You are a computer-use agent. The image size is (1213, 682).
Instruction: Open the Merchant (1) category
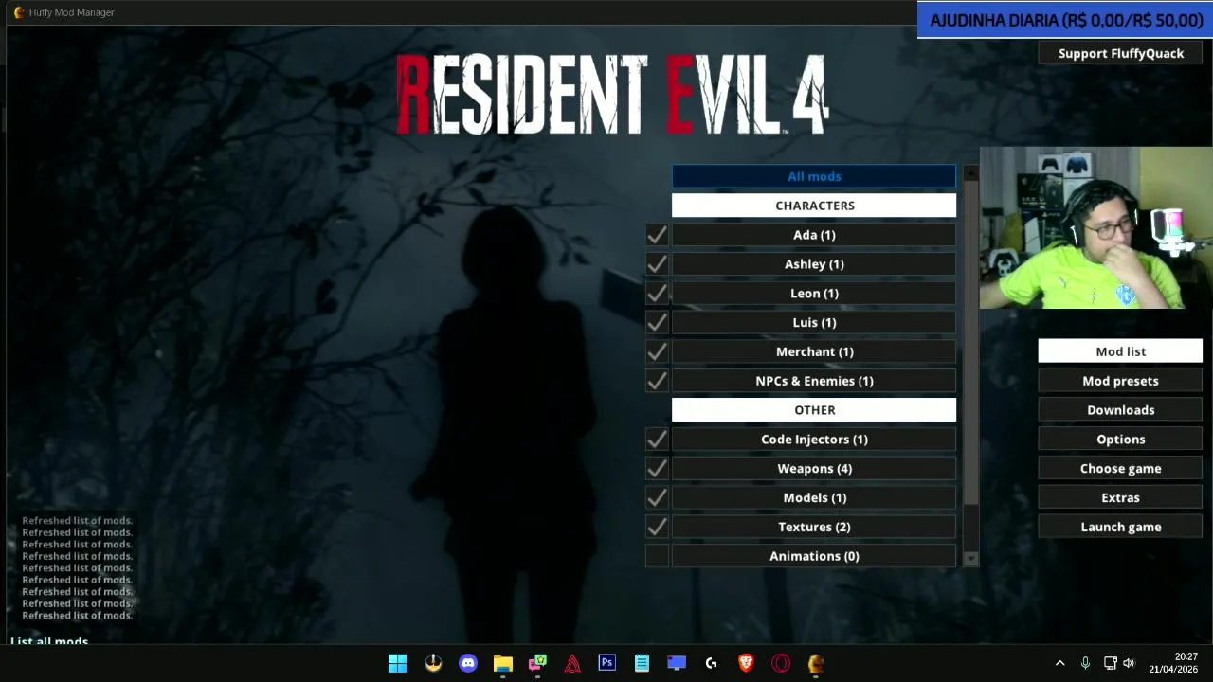coord(814,351)
